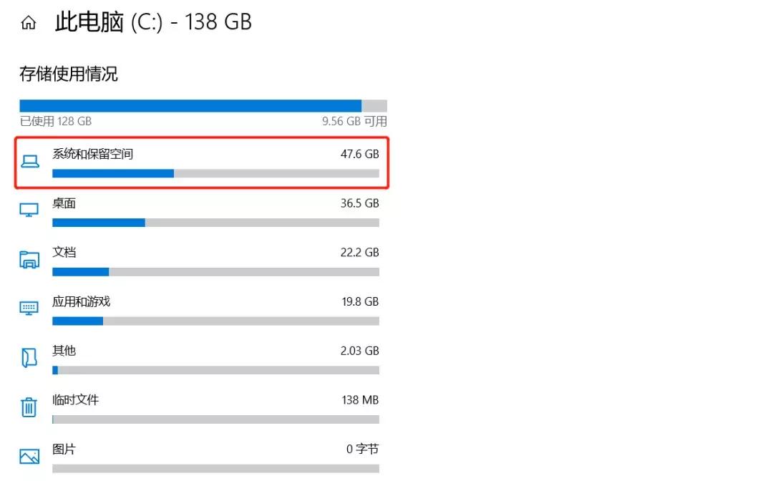Screen dimensions: 773x486
Task: Click the laptop icon for 系统和保留空间
Action: coord(29,162)
